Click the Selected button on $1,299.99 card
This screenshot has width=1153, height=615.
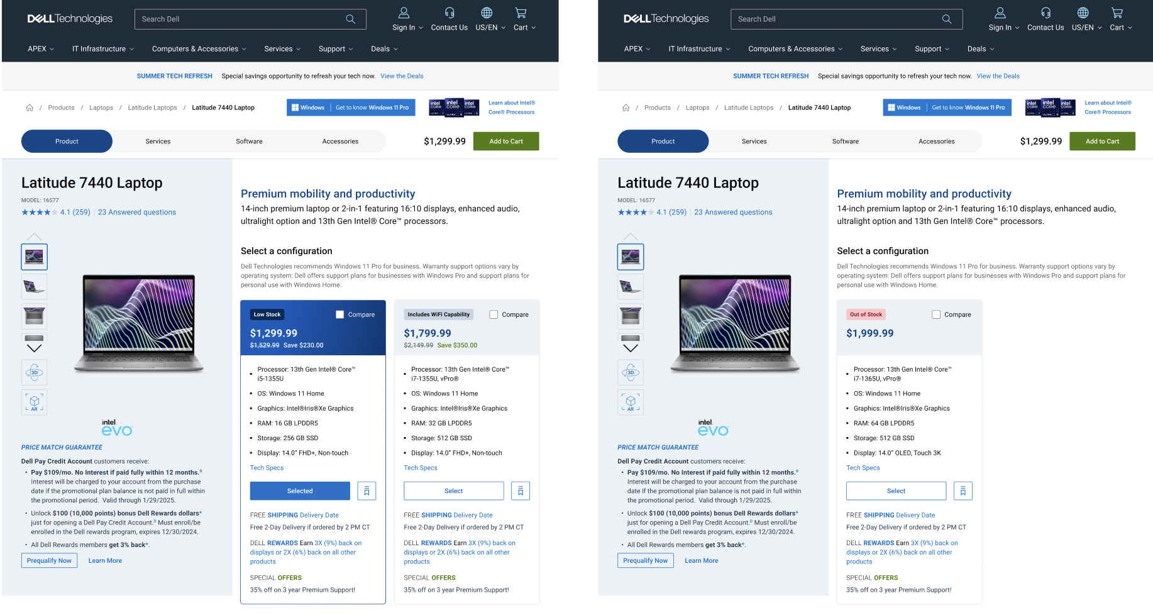click(x=300, y=491)
